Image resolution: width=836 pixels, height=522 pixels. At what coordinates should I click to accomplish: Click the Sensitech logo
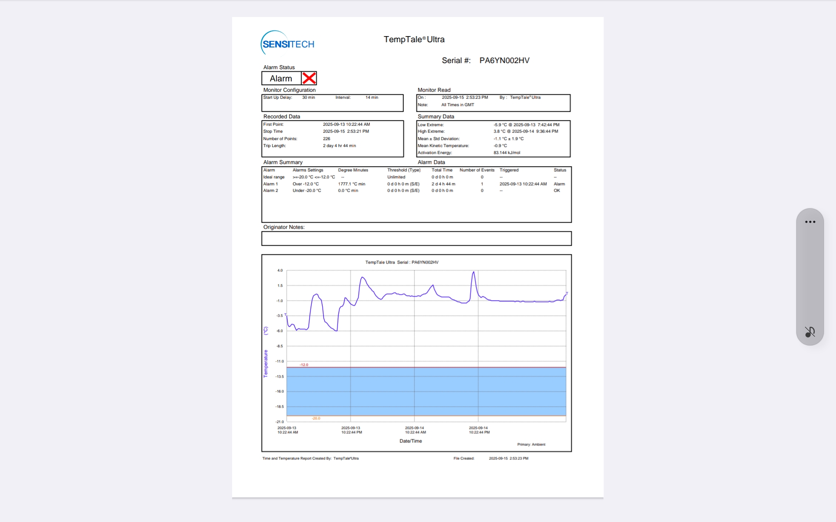coord(287,43)
